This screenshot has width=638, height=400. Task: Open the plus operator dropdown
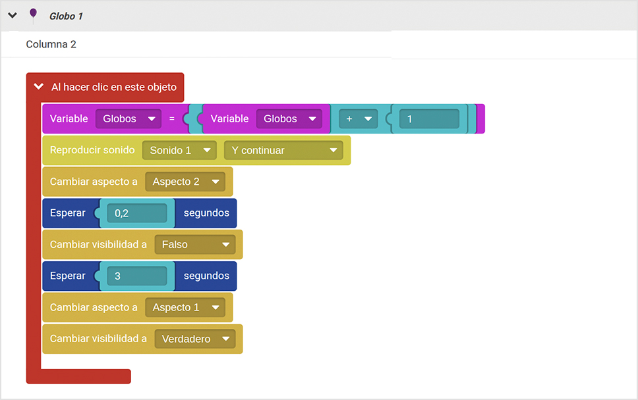[x=359, y=118]
